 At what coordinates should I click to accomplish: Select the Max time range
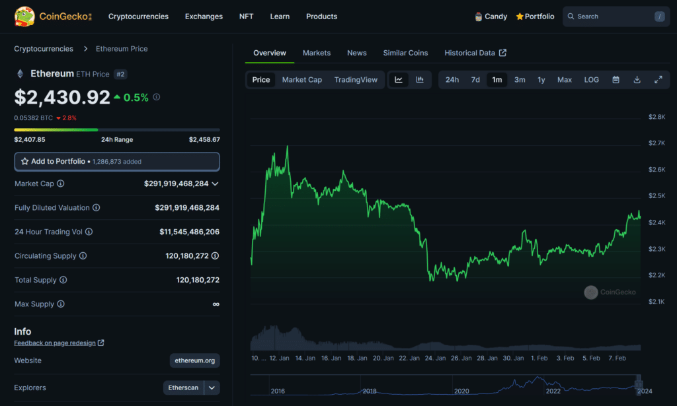click(565, 80)
